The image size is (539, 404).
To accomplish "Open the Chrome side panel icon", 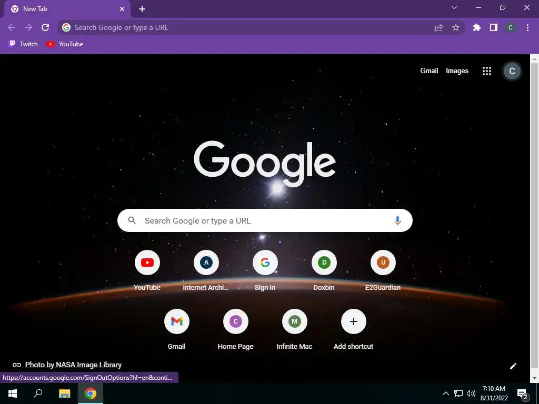I will (494, 27).
